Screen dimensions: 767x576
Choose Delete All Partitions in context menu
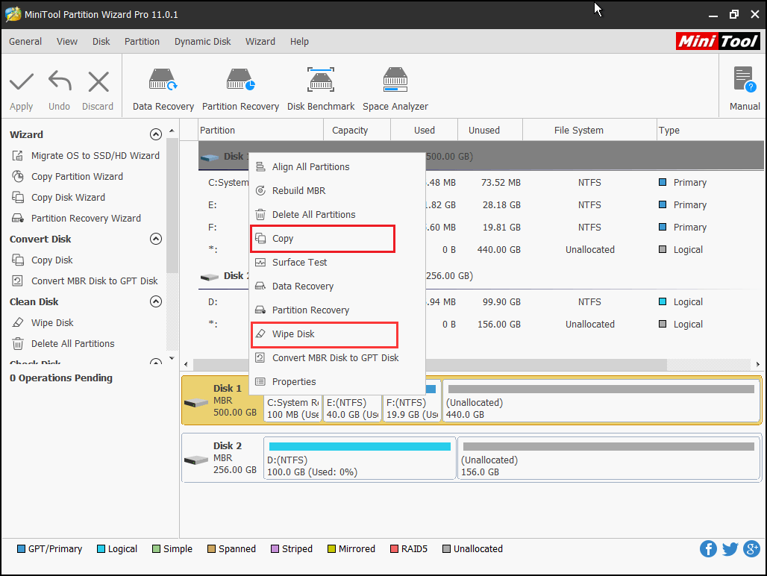337,215
